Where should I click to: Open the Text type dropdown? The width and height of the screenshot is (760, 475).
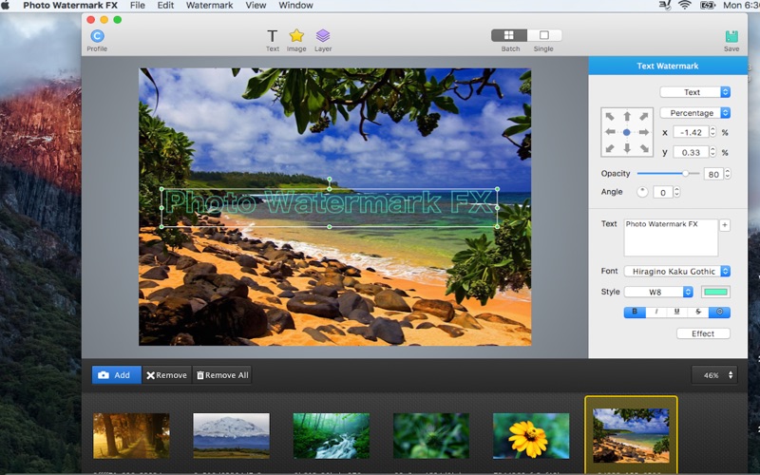point(695,92)
